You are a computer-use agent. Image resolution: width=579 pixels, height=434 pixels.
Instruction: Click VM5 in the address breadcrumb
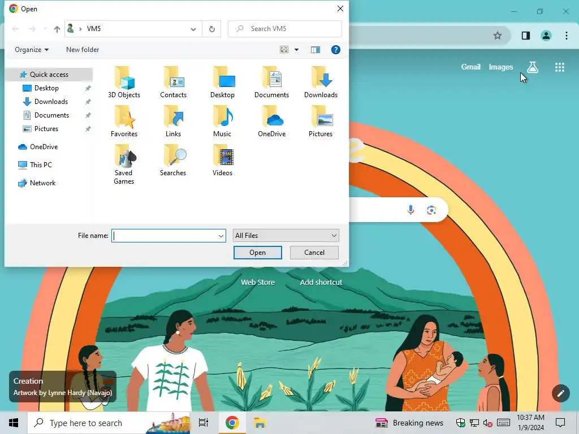click(94, 29)
